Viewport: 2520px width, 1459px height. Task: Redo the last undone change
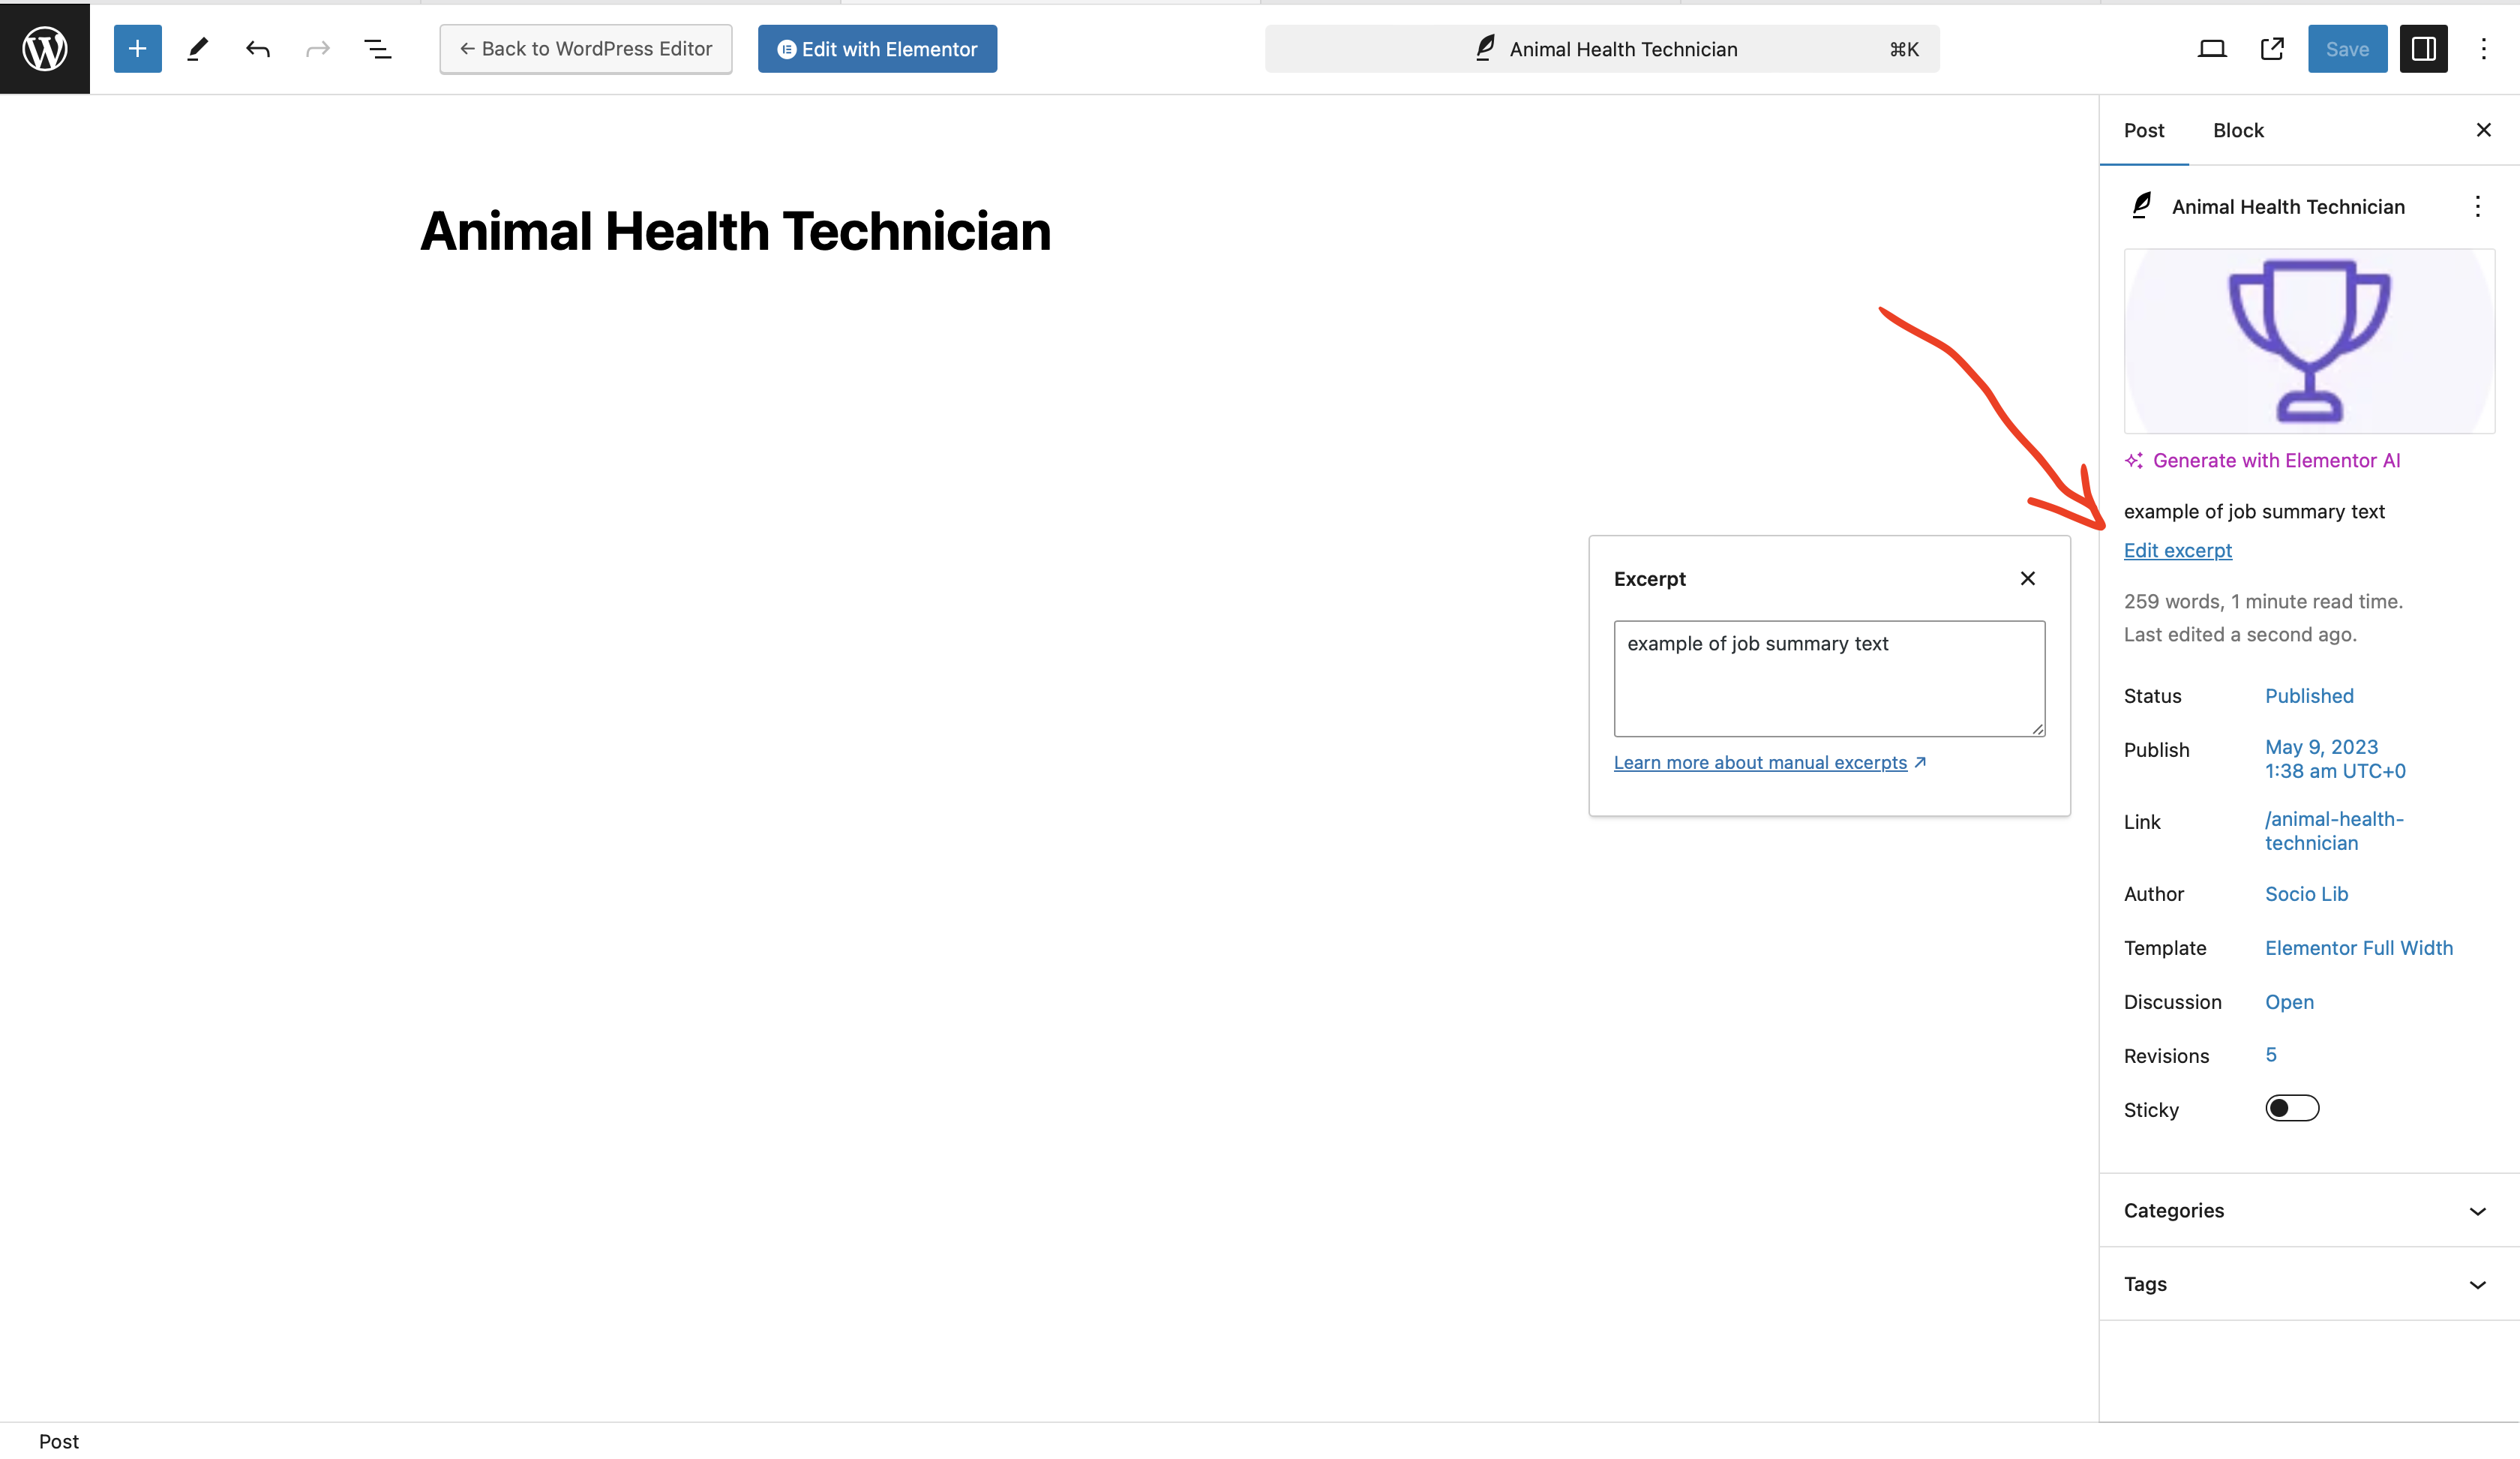point(317,48)
